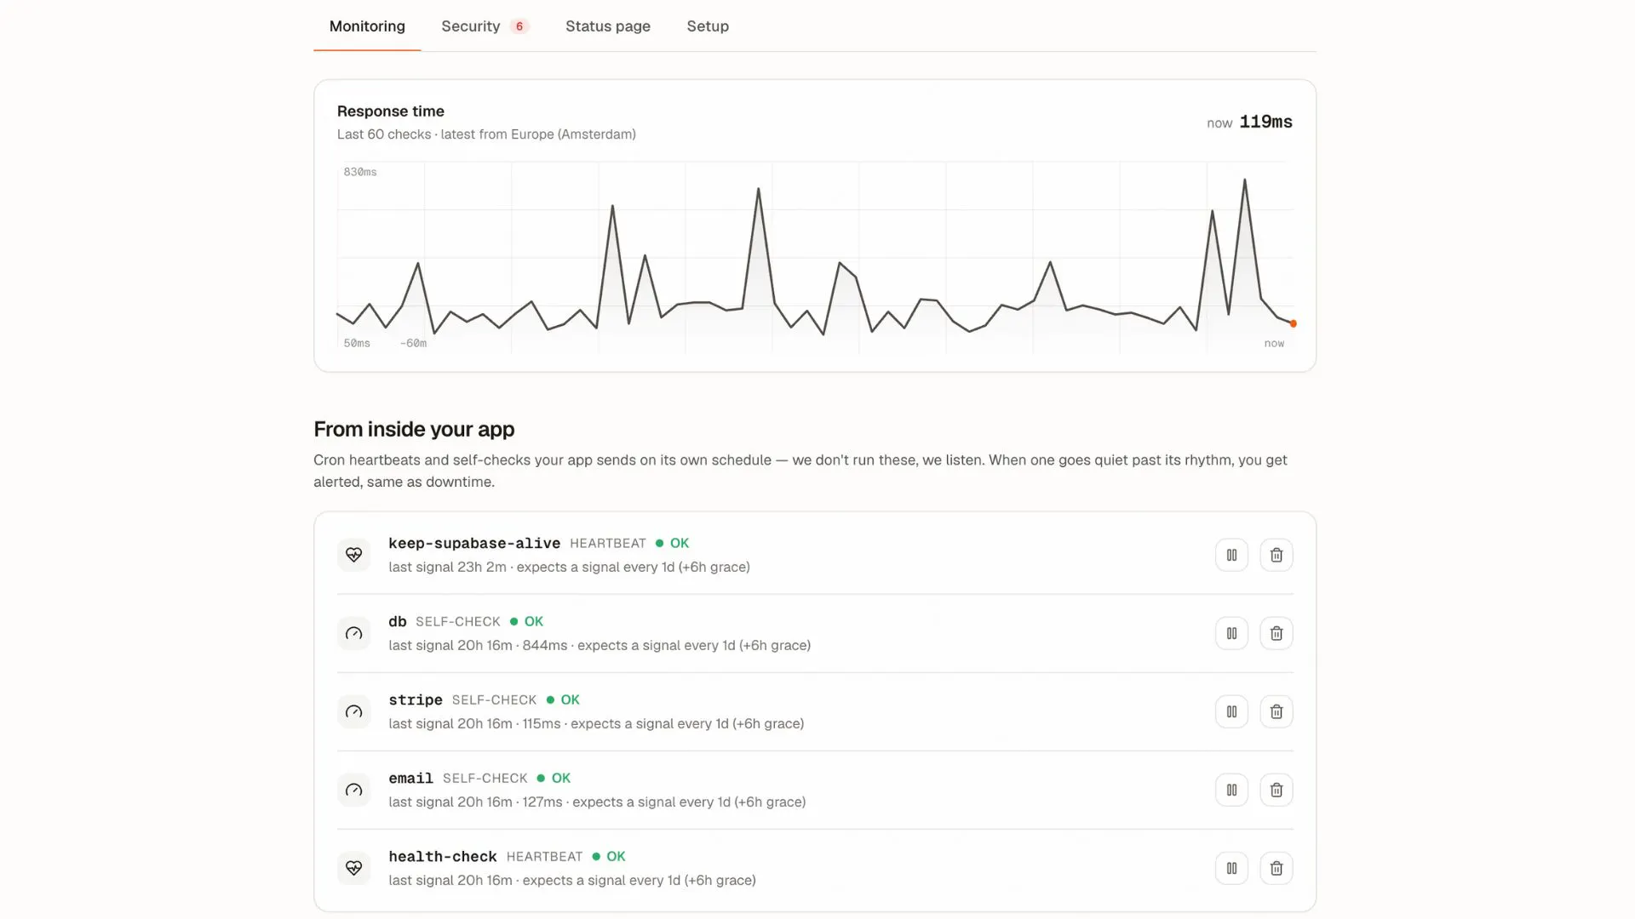Click the 50ms axis label
The width and height of the screenshot is (1635, 919).
[357, 343]
